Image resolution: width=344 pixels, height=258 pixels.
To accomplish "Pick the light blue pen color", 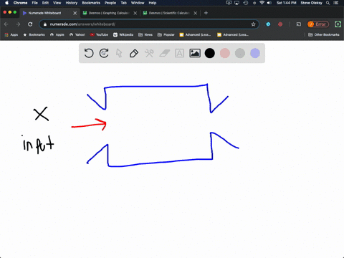I will tap(255, 53).
